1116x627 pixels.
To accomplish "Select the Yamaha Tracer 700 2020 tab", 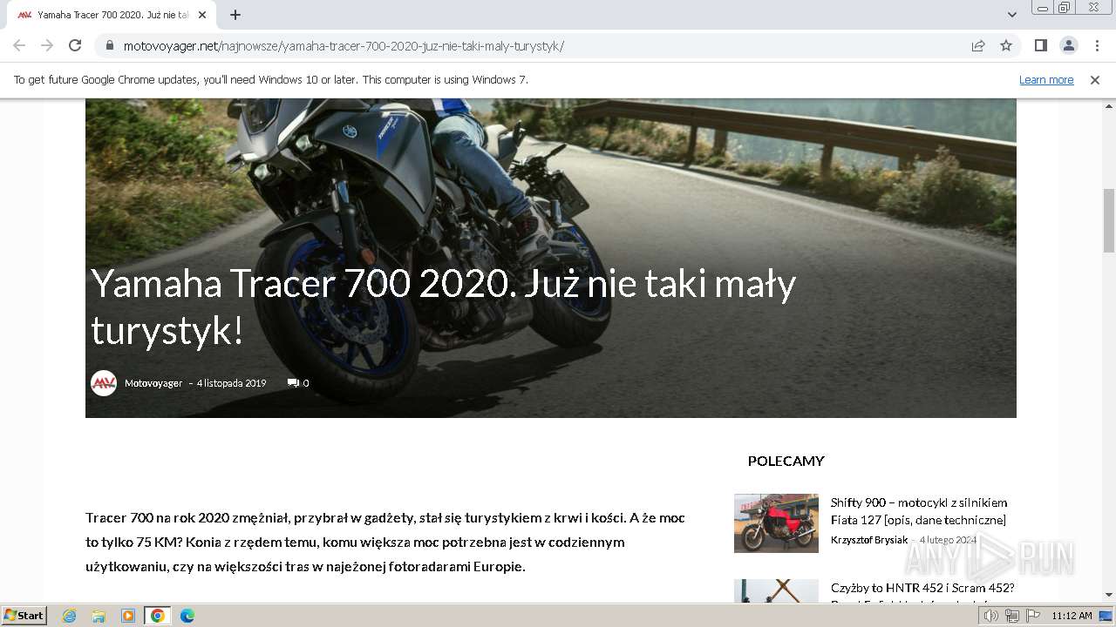I will pyautogui.click(x=111, y=15).
